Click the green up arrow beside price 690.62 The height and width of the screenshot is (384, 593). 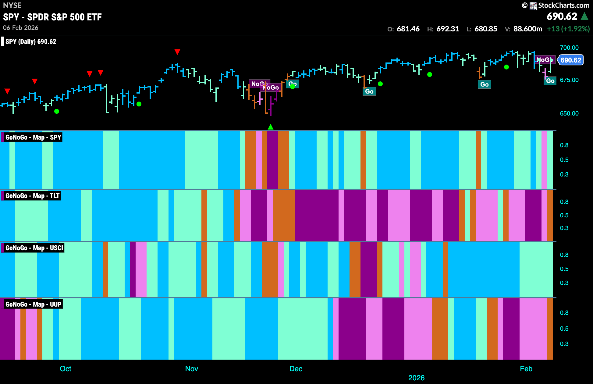click(584, 16)
